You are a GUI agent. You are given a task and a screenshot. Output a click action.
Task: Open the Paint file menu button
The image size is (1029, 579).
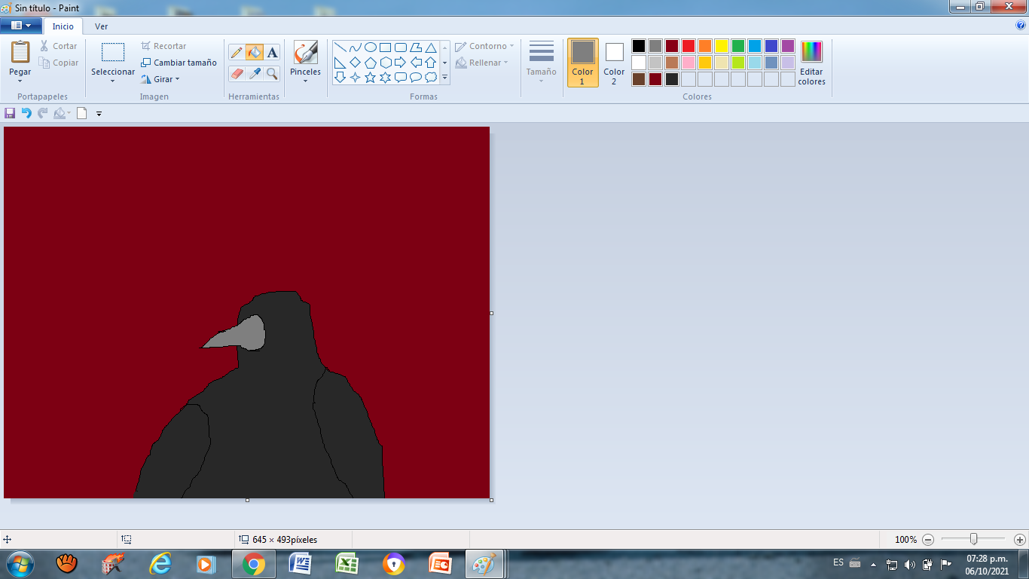click(20, 26)
